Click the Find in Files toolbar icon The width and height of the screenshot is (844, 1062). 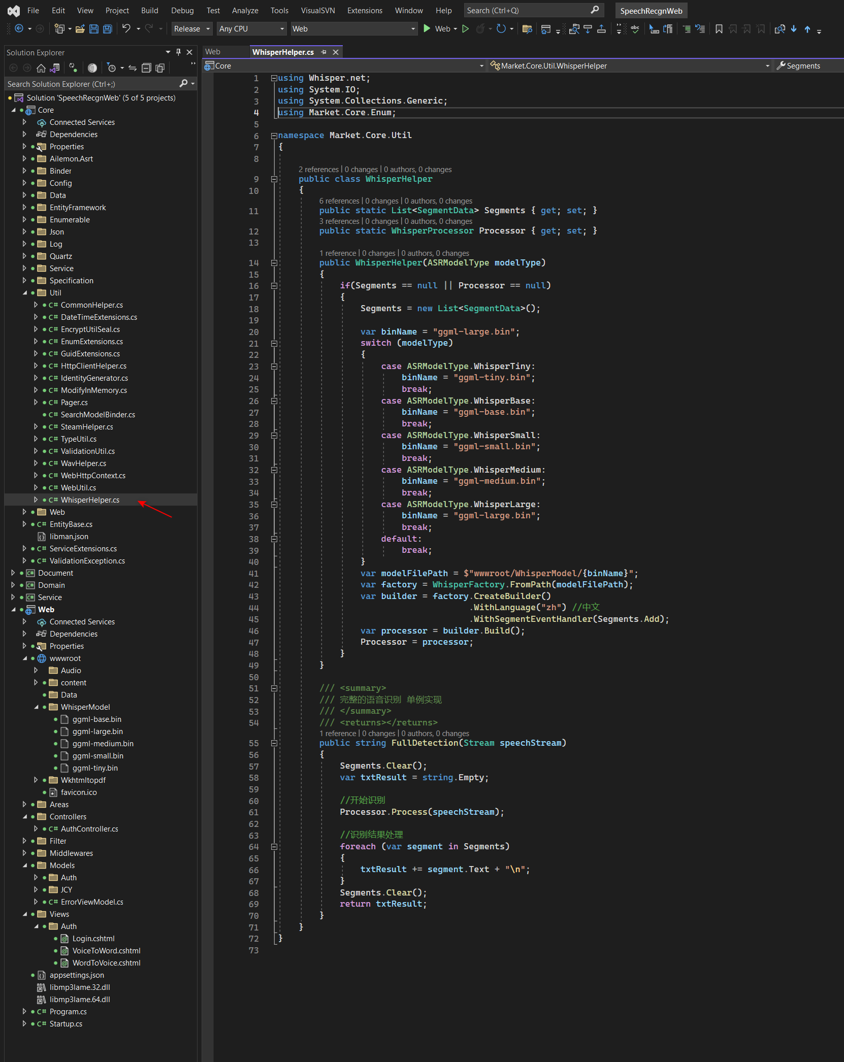coord(527,29)
